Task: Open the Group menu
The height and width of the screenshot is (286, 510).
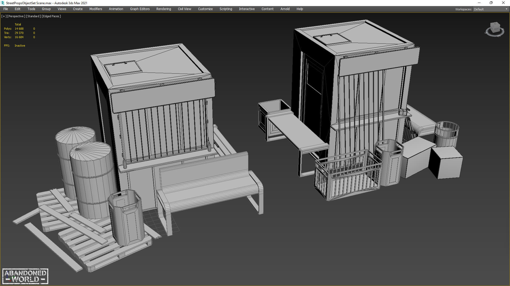Action: [x=46, y=9]
